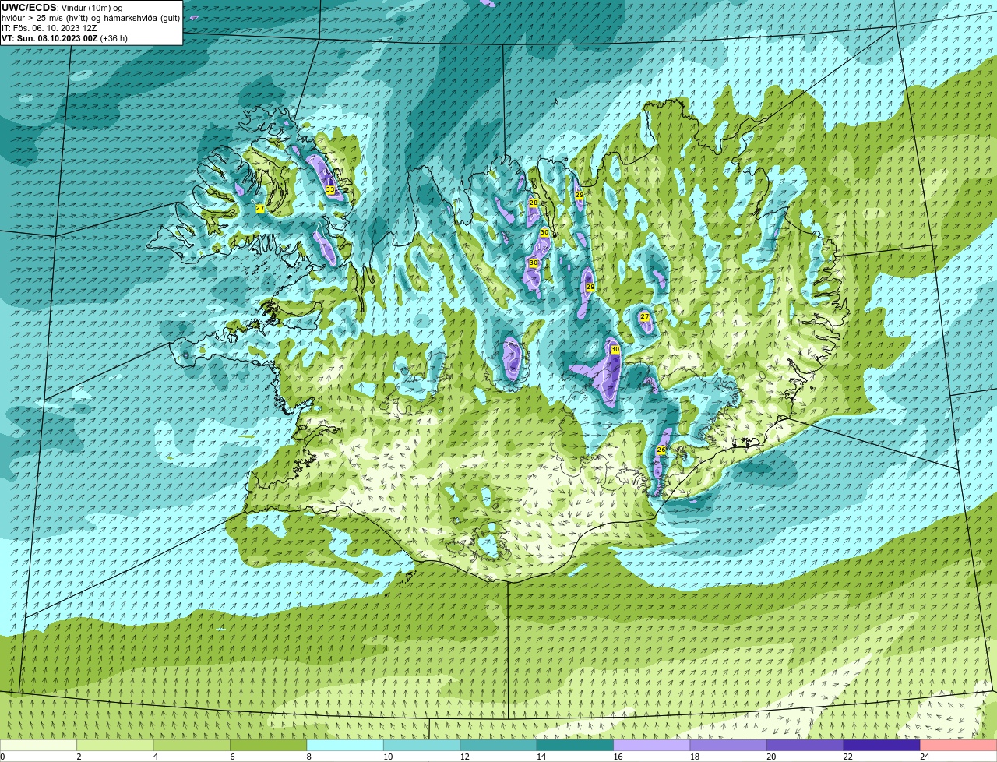Screen dimensions: 997x762
Task: Click the legend scale value 2
Action: point(79,757)
